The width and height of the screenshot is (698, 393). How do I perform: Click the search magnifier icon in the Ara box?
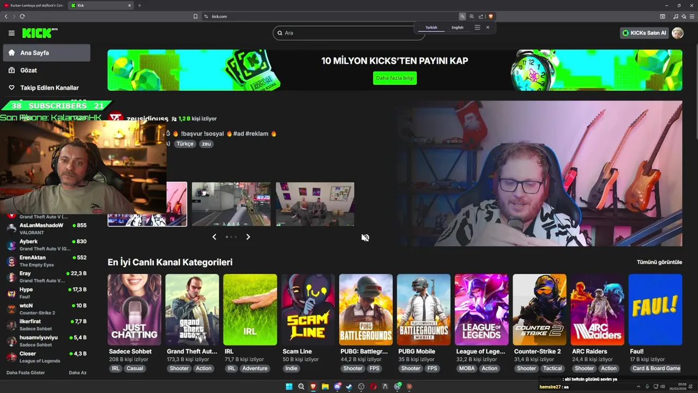click(x=280, y=33)
